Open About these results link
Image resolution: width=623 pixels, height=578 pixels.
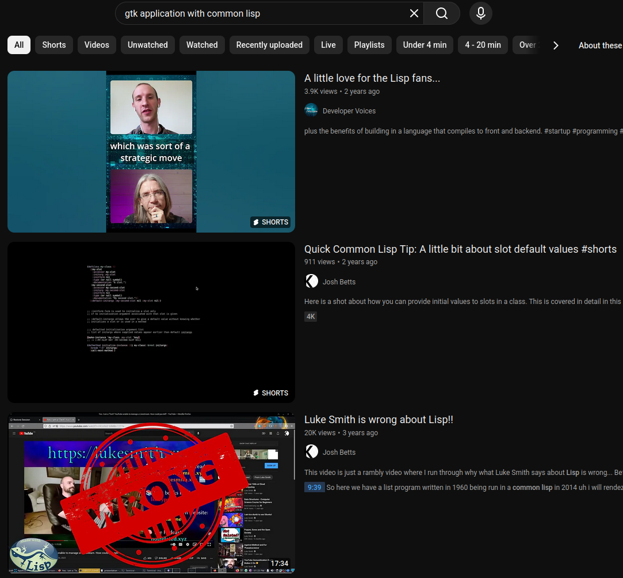point(601,45)
